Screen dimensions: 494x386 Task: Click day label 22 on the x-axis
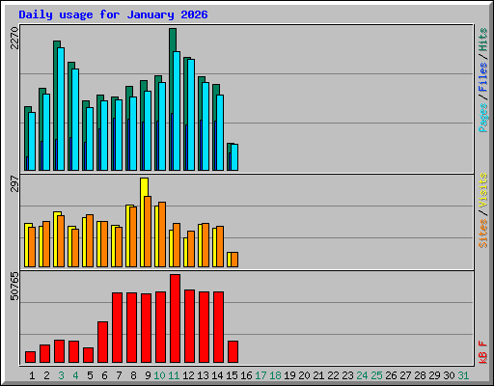pos(333,375)
